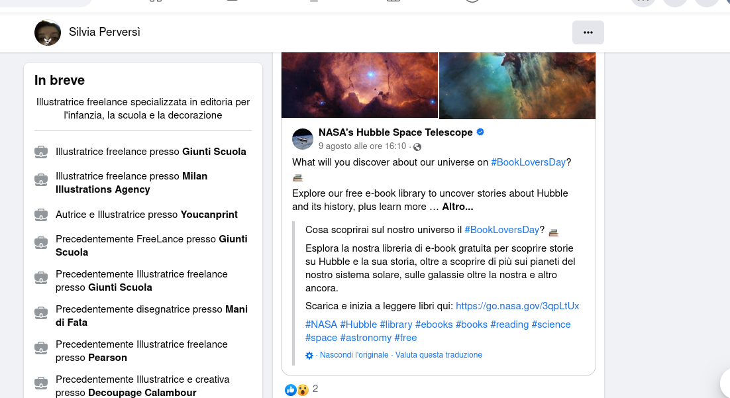Click the post timestamp 9 agosto alle ore 16:10
Image resolution: width=730 pixels, height=398 pixels.
coord(362,146)
